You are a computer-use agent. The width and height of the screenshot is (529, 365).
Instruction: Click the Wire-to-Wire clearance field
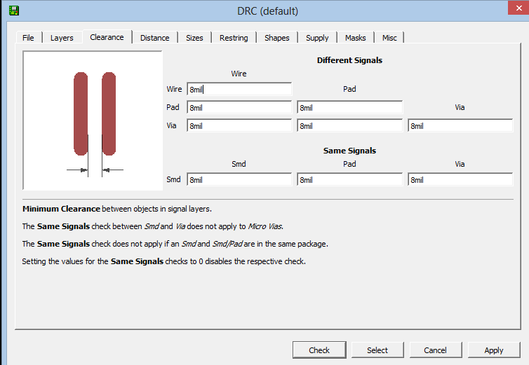coord(239,90)
